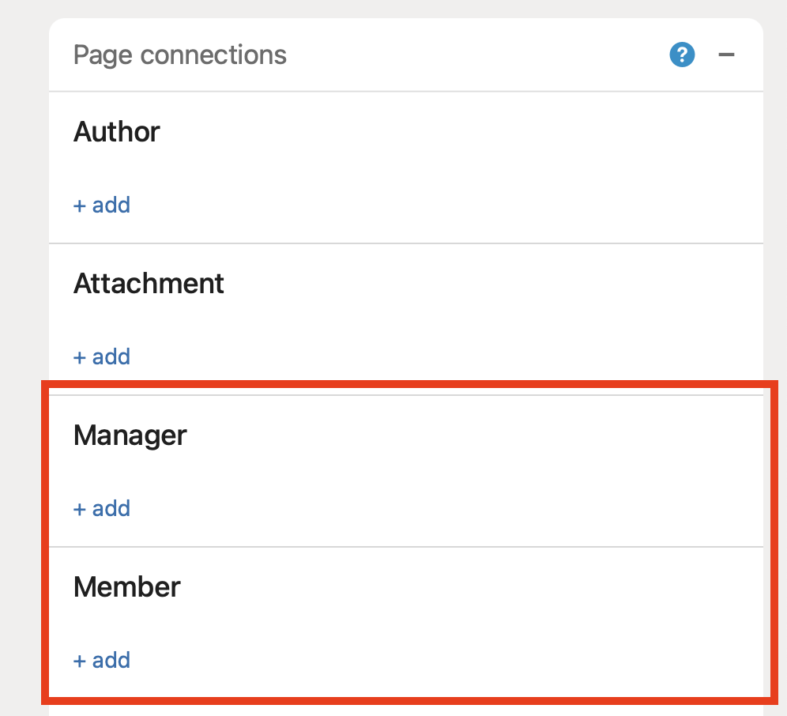Open the Page connections help icon
Screen dimensions: 787x716
point(682,55)
